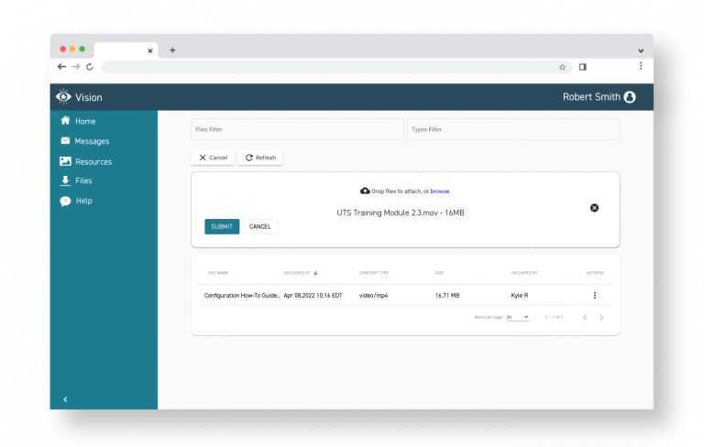Click the File Name column header
The image size is (704, 447).
[218, 273]
